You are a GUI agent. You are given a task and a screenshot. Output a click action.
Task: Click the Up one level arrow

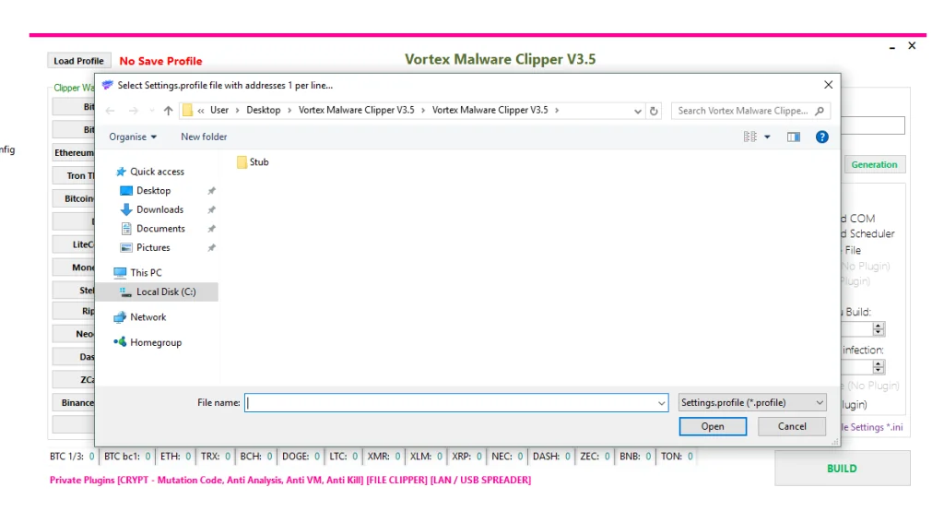pyautogui.click(x=168, y=111)
